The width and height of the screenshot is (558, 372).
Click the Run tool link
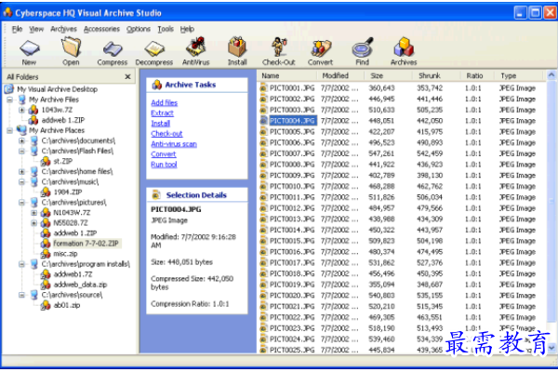(x=164, y=165)
